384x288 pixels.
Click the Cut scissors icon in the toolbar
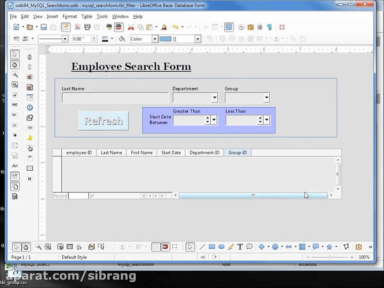click(131, 27)
